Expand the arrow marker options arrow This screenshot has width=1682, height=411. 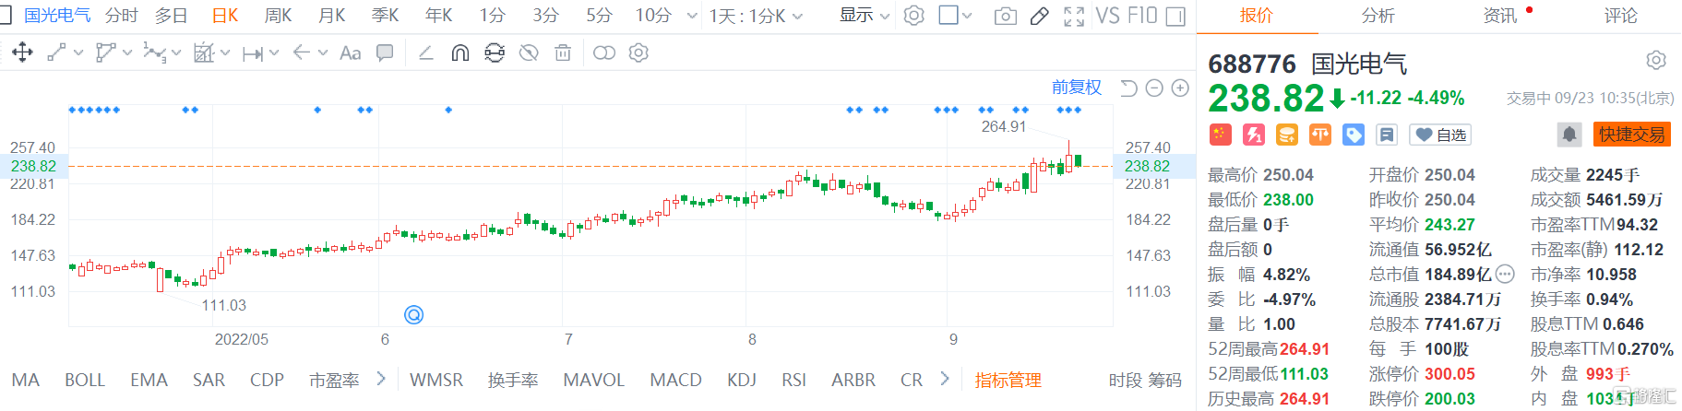pyautogui.click(x=323, y=53)
